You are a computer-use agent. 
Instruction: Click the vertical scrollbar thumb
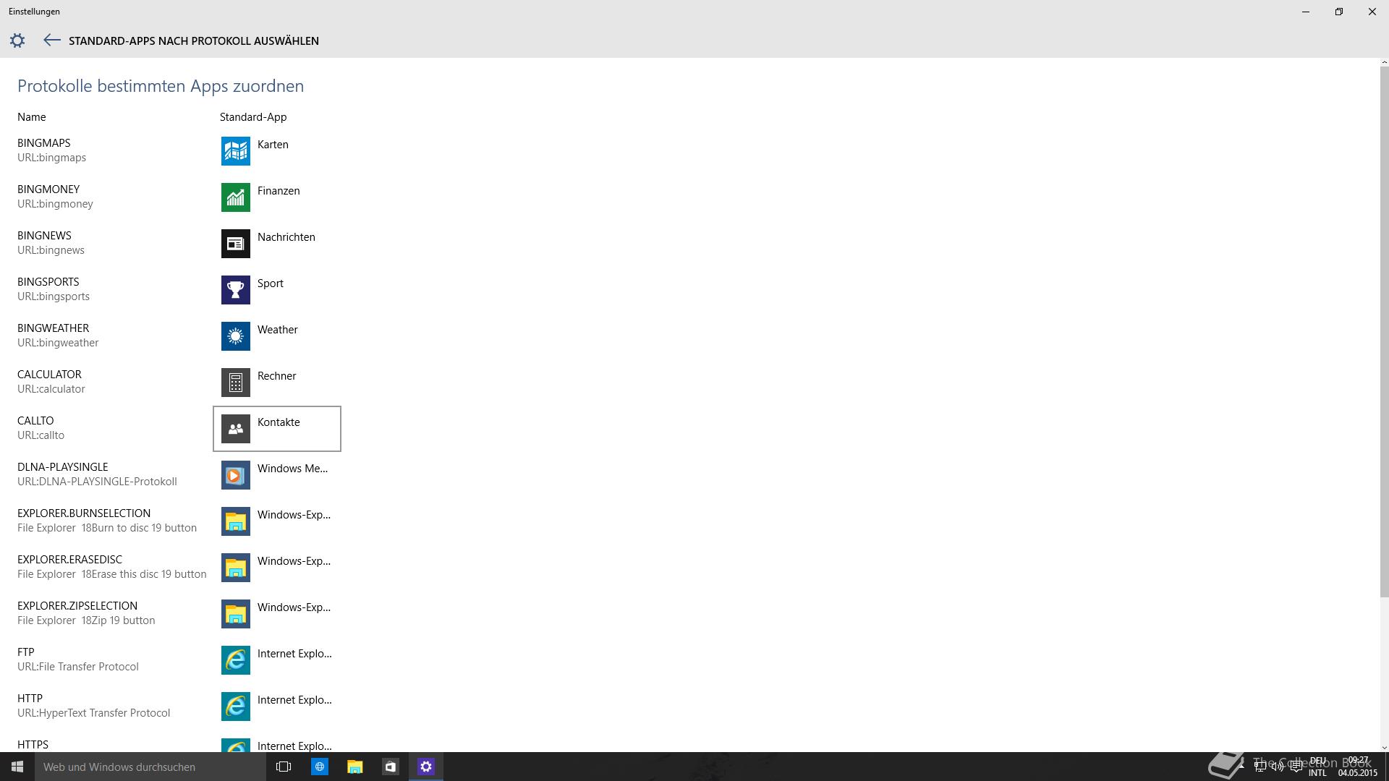tap(1385, 331)
